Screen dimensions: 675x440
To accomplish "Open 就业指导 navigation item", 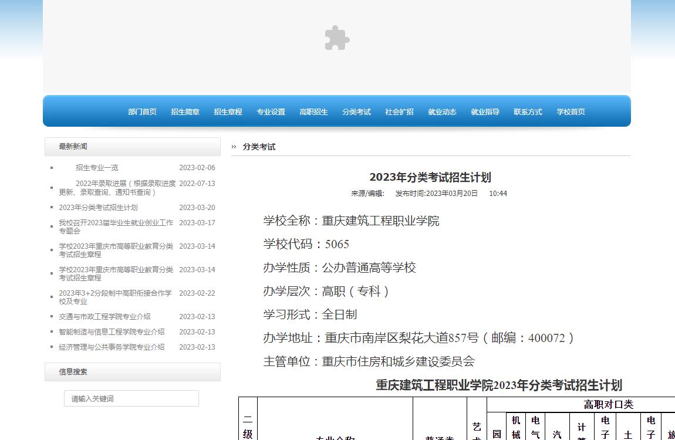I will tap(485, 112).
